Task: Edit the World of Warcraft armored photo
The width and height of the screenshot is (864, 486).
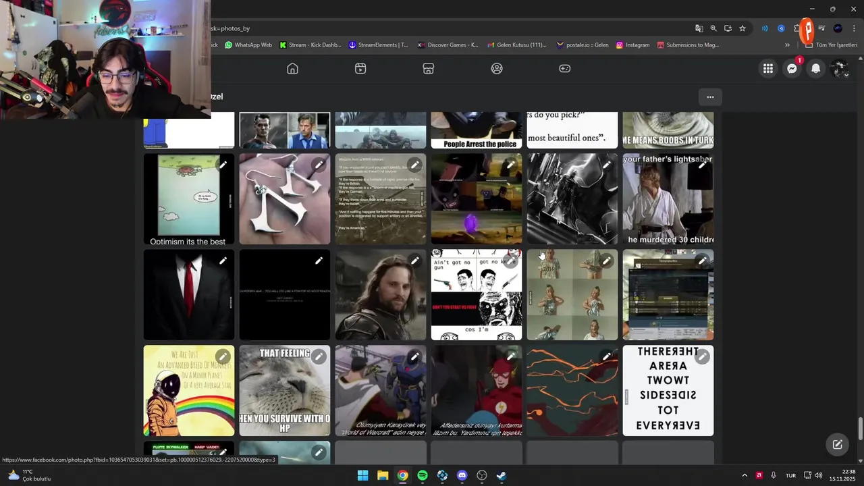Action: (x=414, y=356)
